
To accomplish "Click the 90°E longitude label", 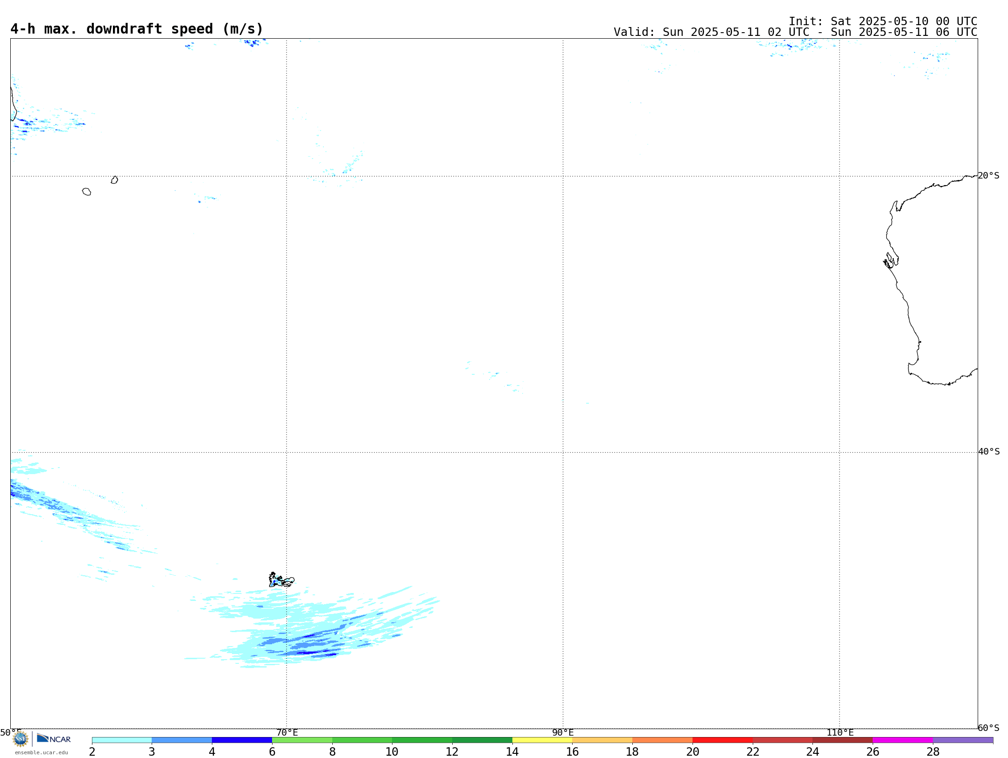I will coord(563,732).
